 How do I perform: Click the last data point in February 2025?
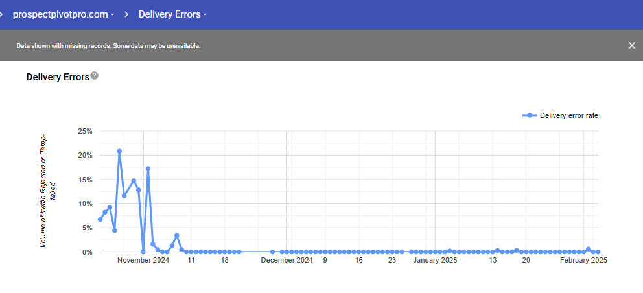click(598, 252)
